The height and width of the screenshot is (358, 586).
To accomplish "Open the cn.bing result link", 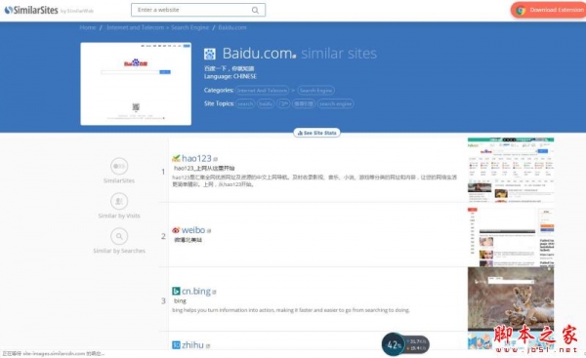I will (x=196, y=291).
